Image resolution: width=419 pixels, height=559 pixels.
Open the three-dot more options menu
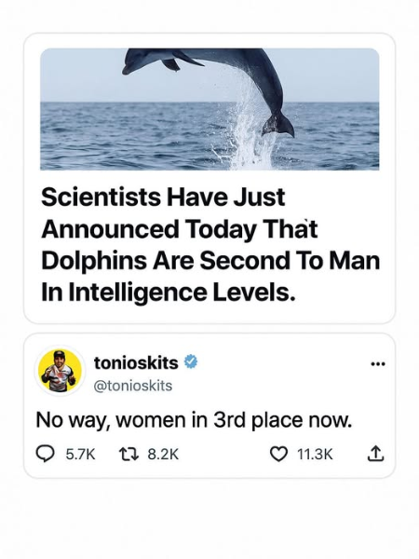pos(378,364)
